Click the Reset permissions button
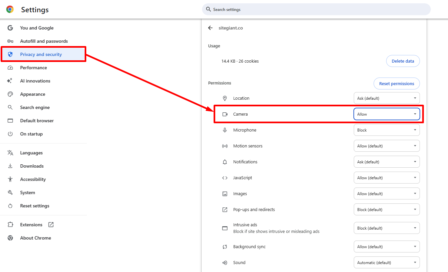 coord(396,83)
